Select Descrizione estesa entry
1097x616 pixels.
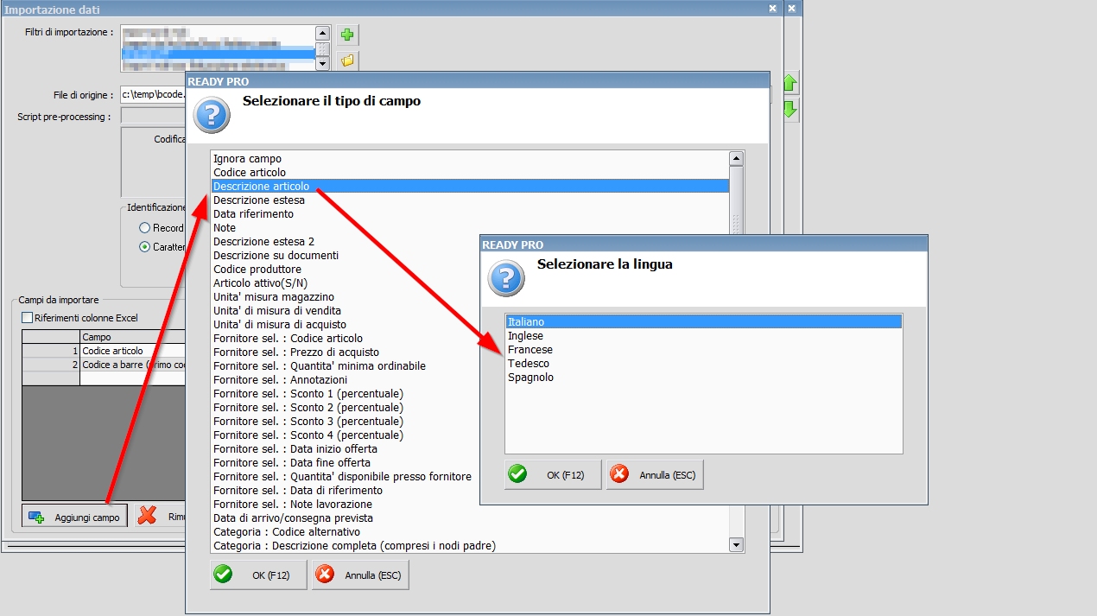pos(470,200)
